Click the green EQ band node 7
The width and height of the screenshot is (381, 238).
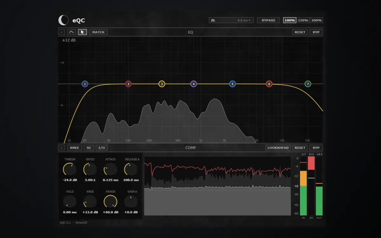[x=308, y=84]
